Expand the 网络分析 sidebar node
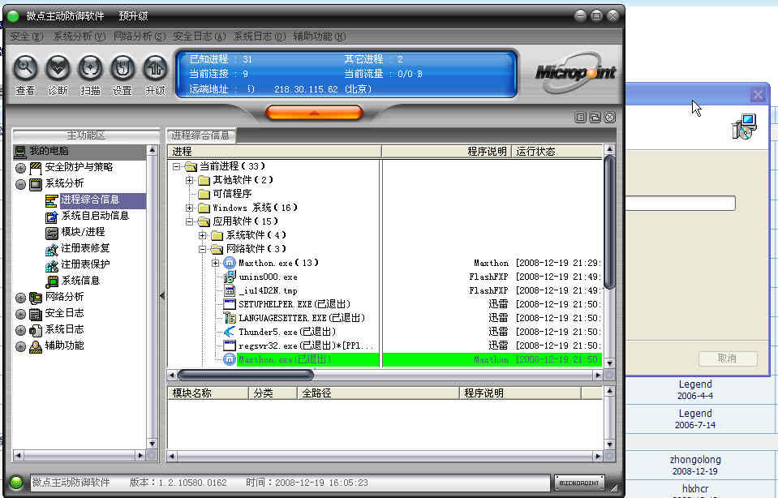The width and height of the screenshot is (778, 498). point(20,298)
